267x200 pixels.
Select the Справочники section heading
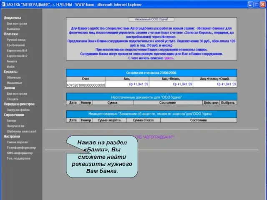(14, 115)
